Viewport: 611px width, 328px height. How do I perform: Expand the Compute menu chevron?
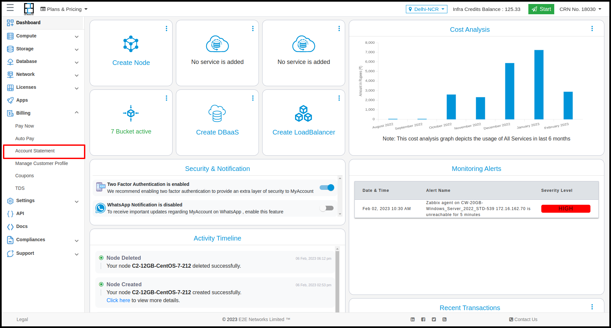(x=77, y=36)
